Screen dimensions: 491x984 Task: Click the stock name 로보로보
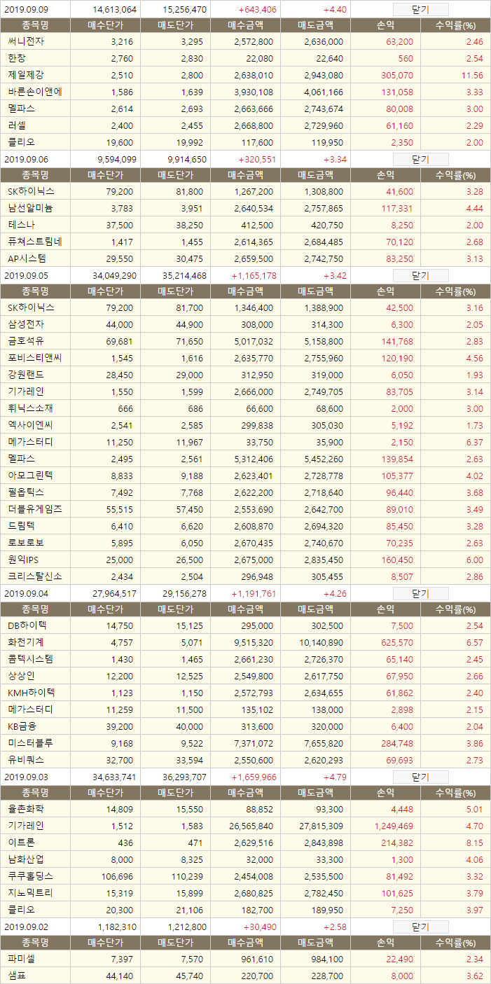26,543
